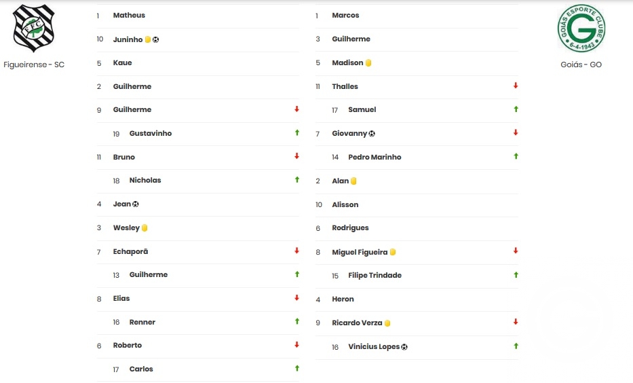Click the goal ball icon beside Giovanny

372,134
